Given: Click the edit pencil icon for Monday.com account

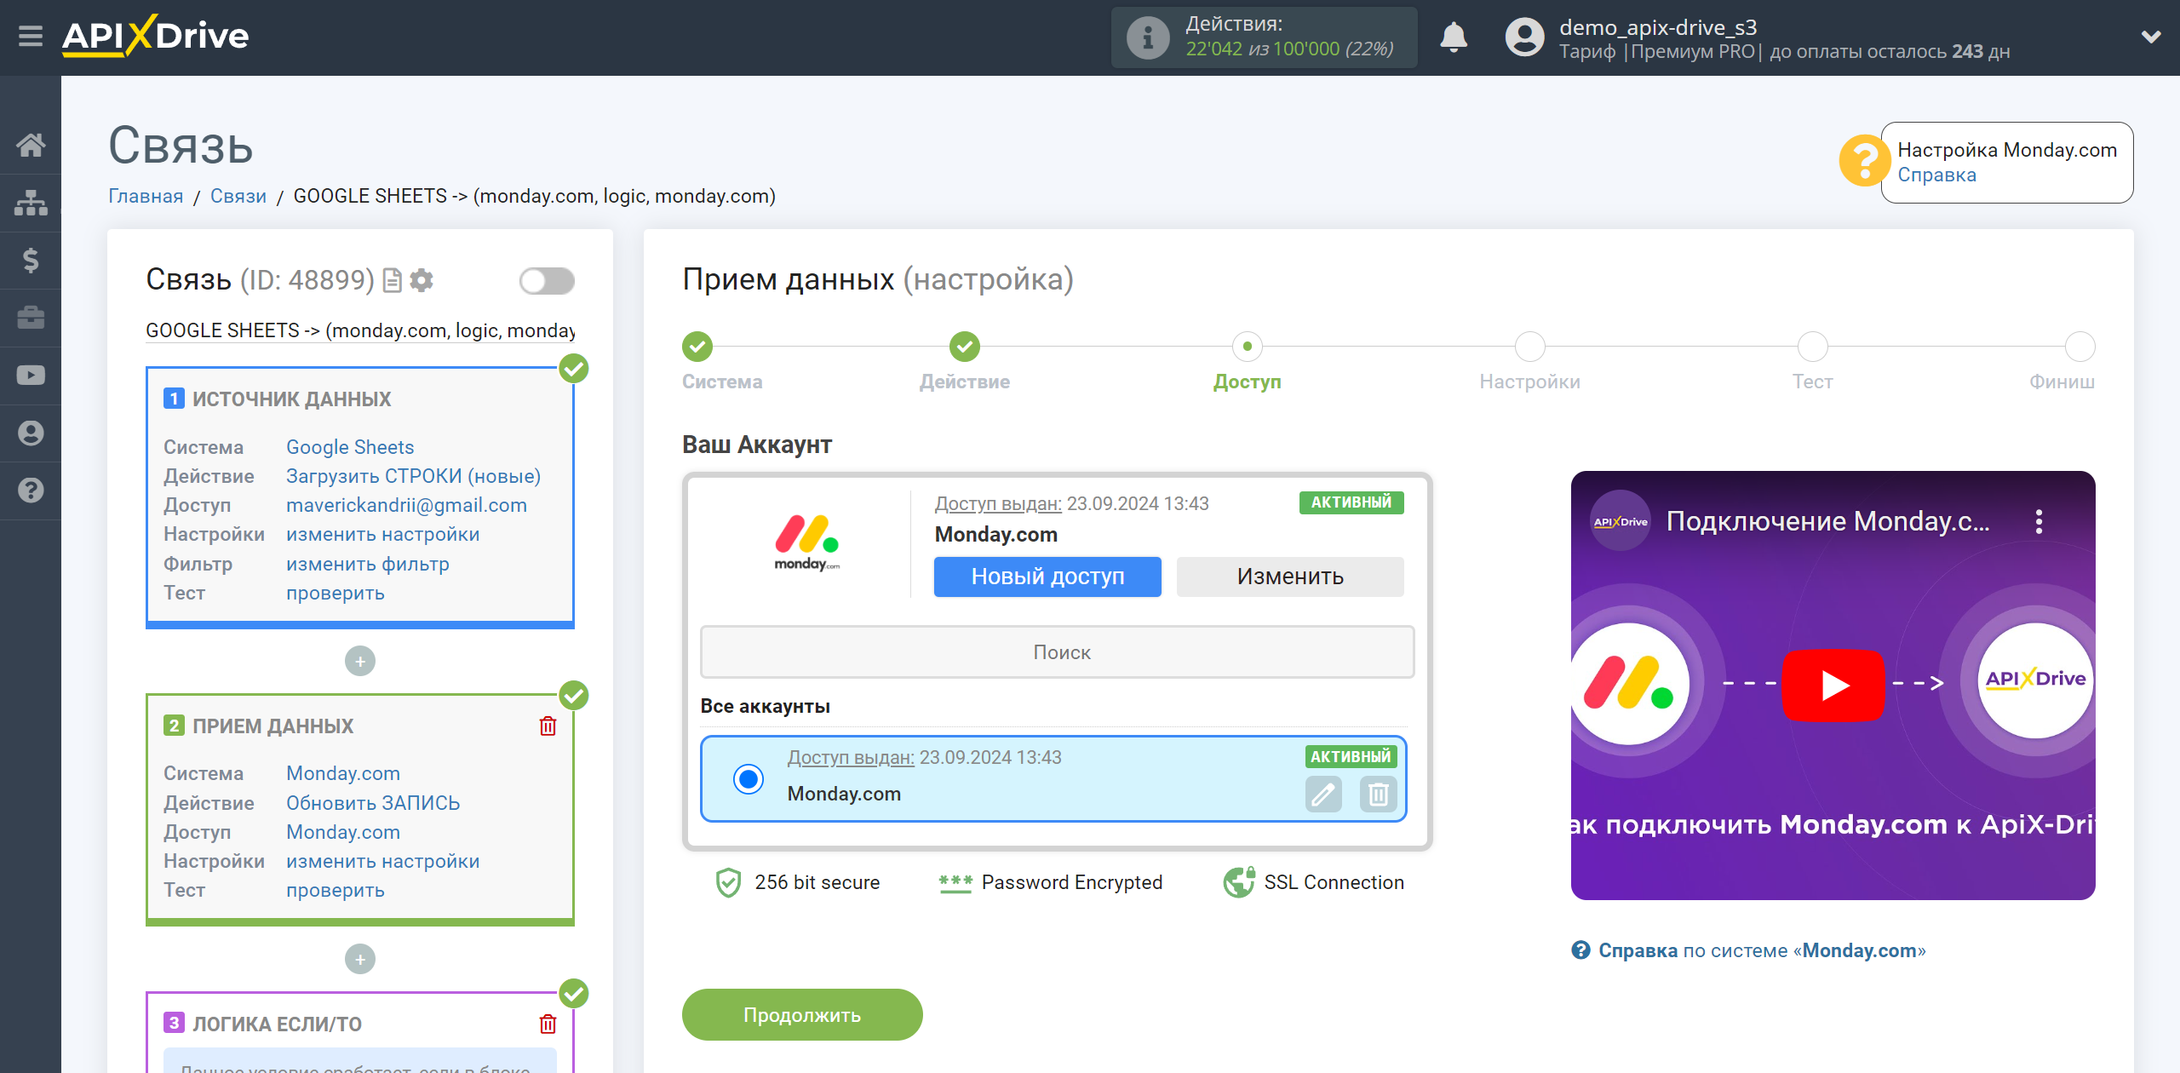Looking at the screenshot, I should 1323,794.
